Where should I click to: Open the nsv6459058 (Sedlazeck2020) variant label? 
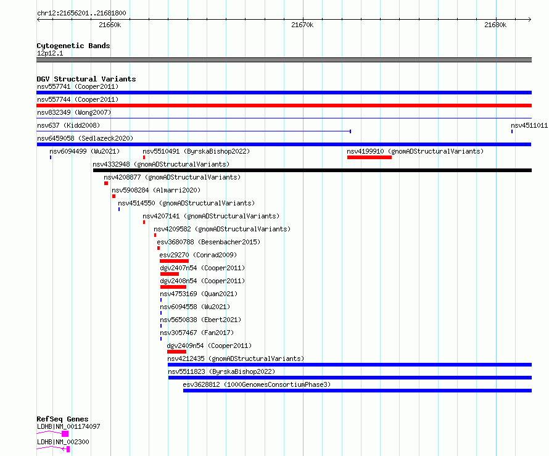(85, 138)
